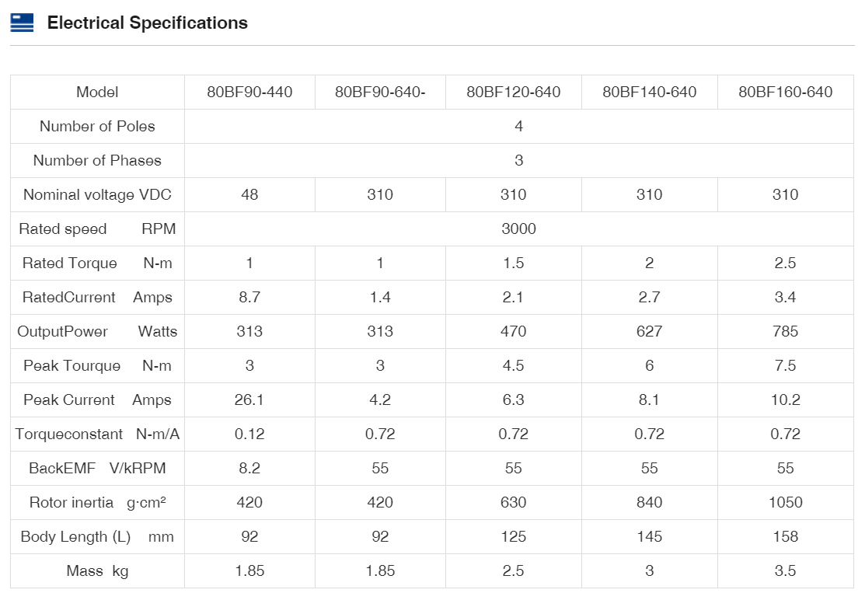
Task: Click the Torqueconstant N-m/A row label
Action: [97, 434]
